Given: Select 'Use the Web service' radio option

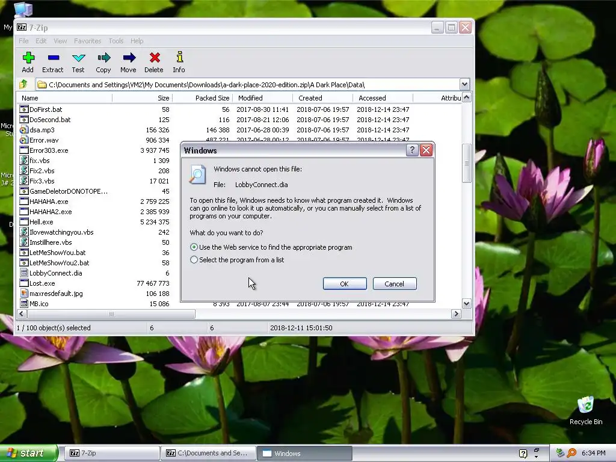Looking at the screenshot, I should point(194,247).
